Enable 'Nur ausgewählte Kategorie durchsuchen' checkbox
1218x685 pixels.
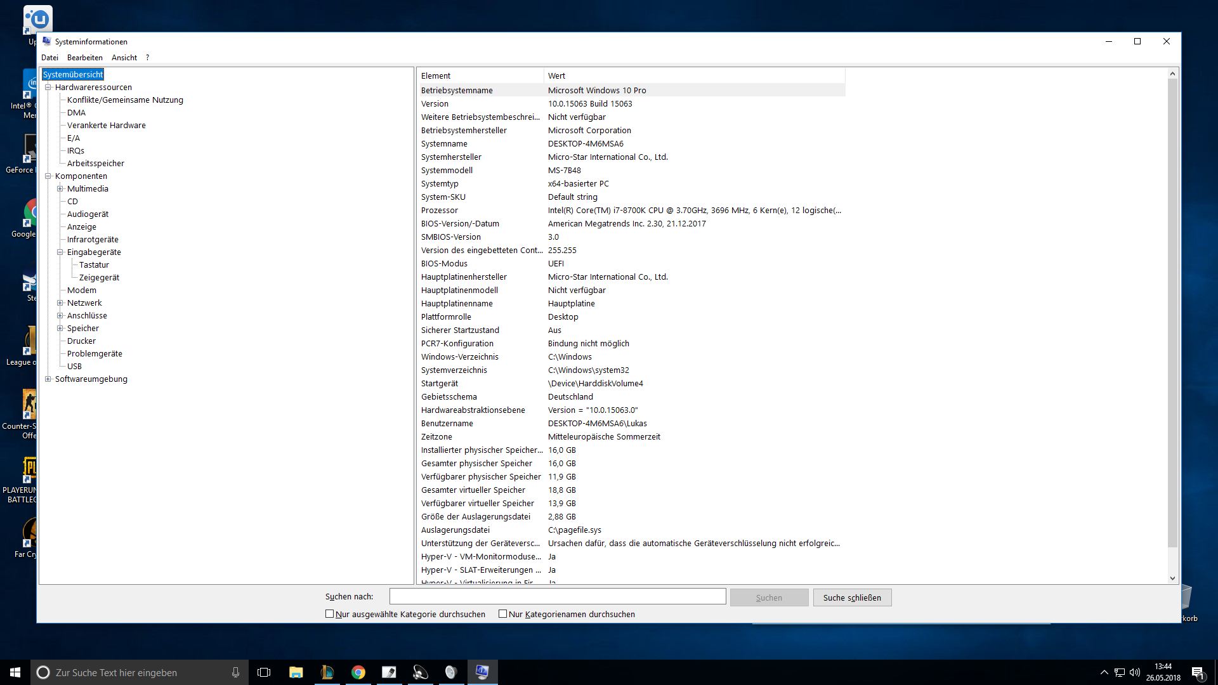(330, 614)
